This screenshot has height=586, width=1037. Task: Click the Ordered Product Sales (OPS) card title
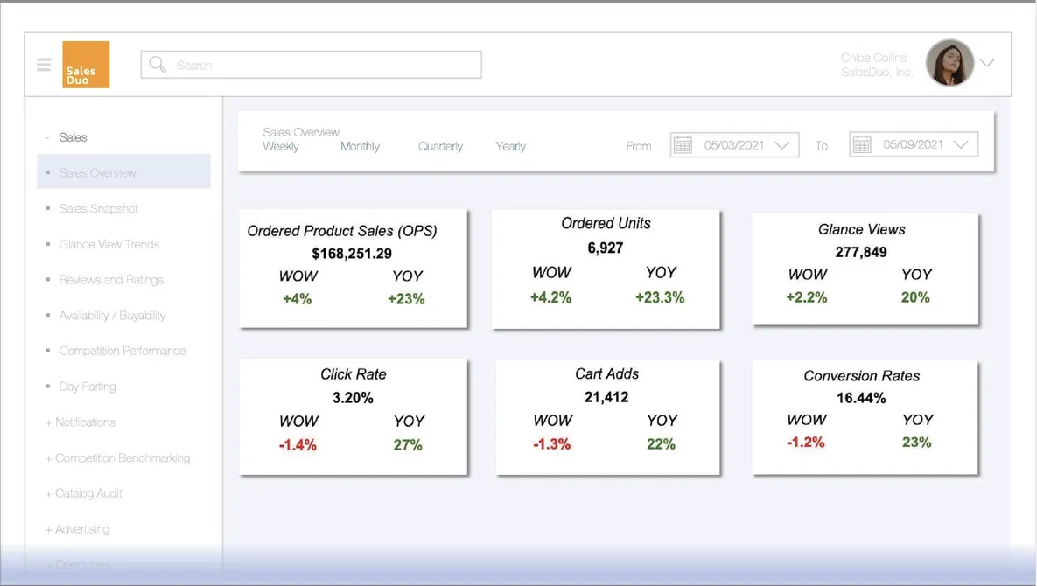(342, 231)
